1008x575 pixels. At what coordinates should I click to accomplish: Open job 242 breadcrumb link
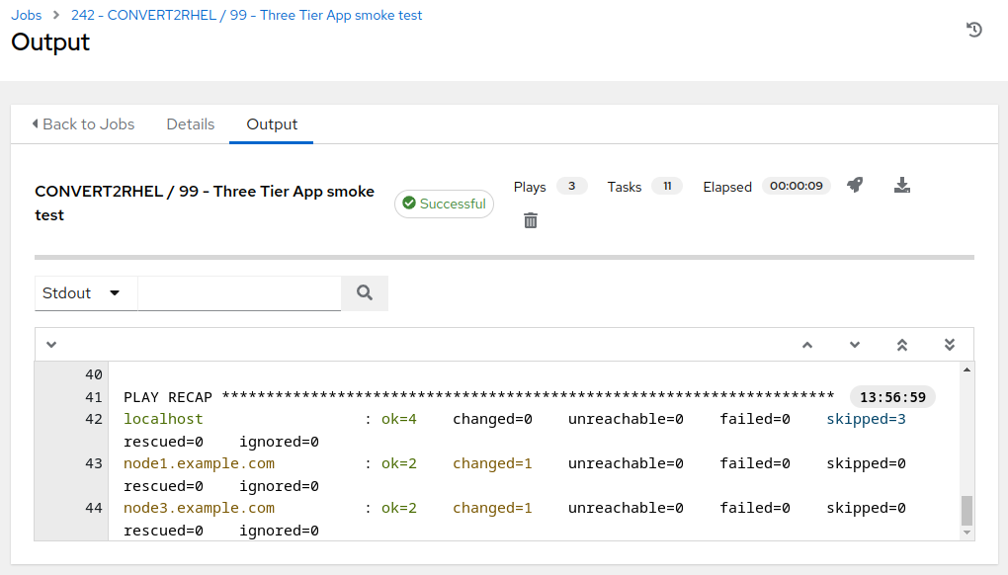(x=246, y=16)
